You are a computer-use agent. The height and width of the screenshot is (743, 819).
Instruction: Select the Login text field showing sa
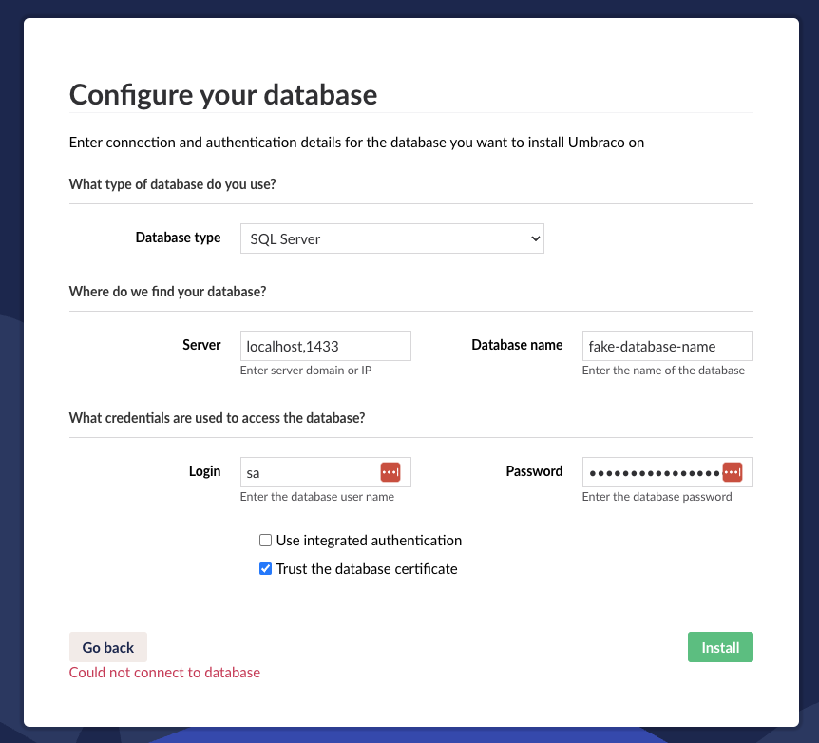pos(309,472)
